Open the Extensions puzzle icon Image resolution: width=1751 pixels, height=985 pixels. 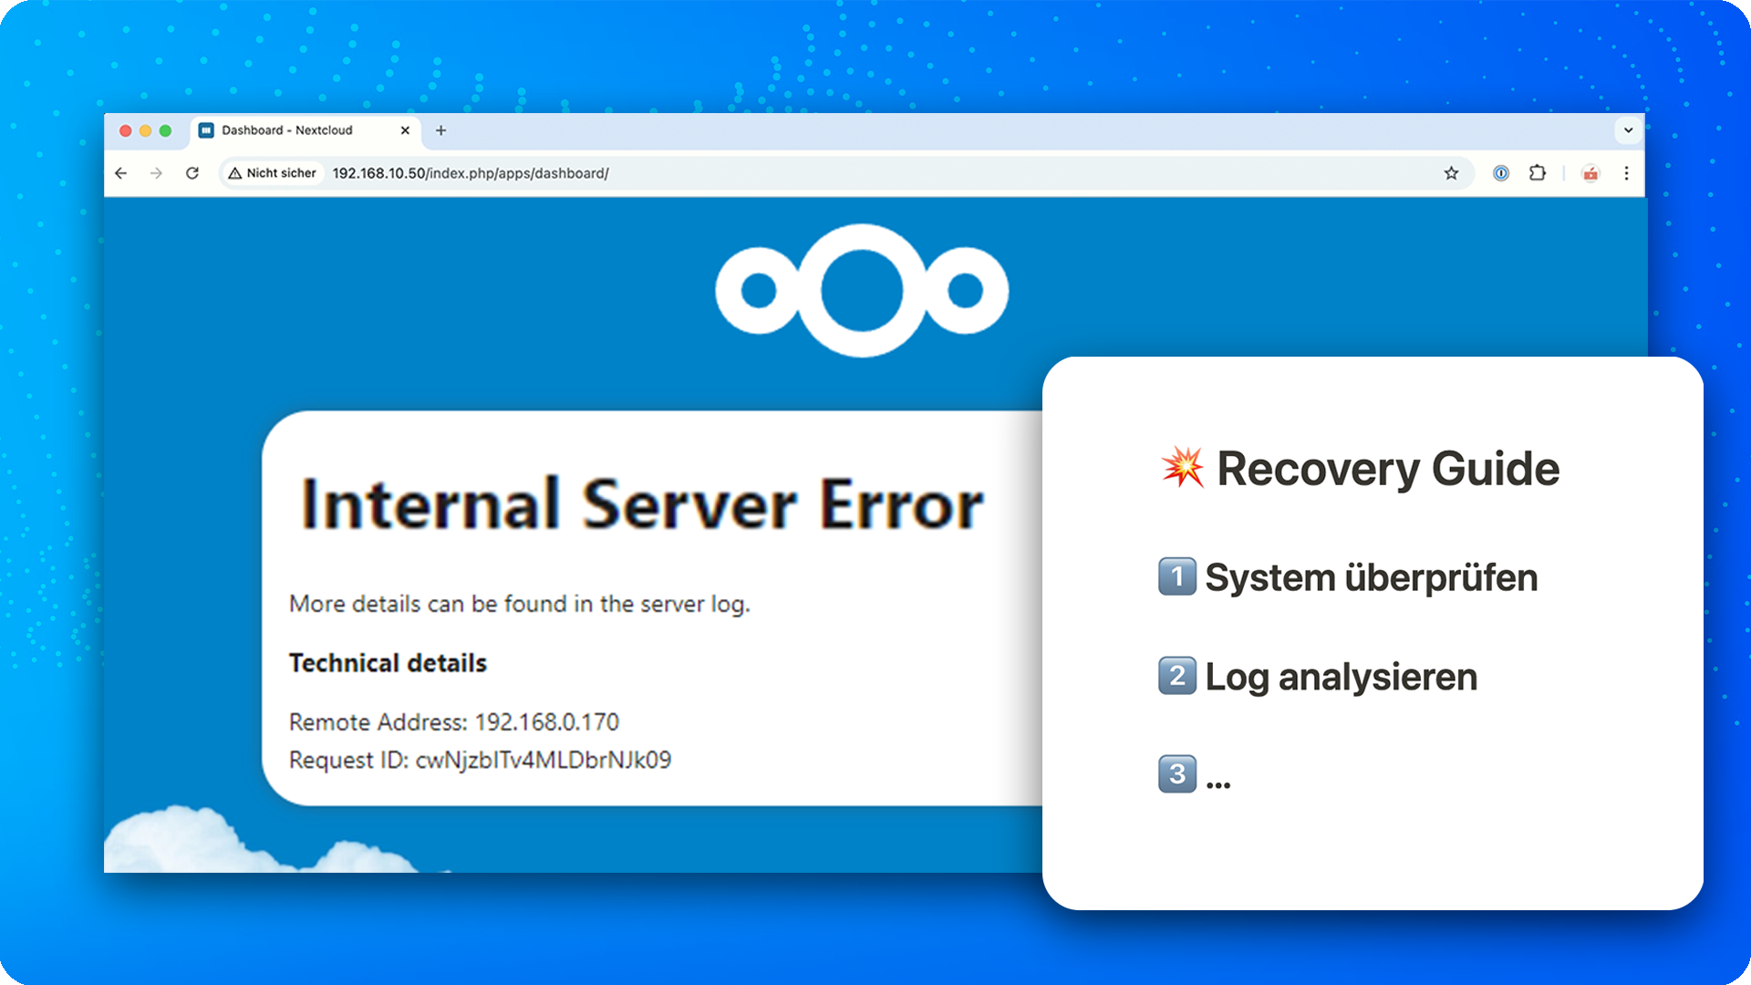pyautogui.click(x=1538, y=172)
